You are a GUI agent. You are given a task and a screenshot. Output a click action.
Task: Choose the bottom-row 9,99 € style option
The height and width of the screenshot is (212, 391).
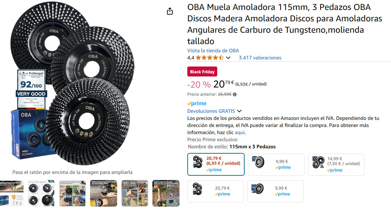275,191
